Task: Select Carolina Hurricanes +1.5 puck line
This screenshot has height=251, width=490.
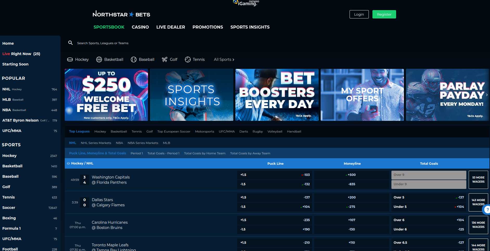Action: [x=275, y=220]
